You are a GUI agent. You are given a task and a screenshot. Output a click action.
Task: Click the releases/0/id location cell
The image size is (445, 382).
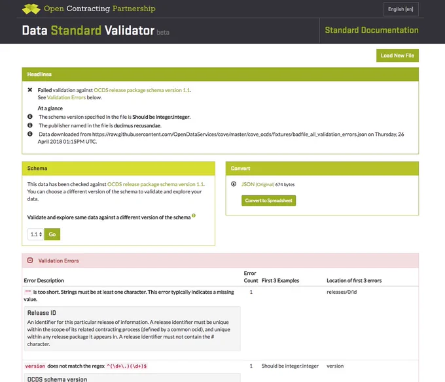342,292
